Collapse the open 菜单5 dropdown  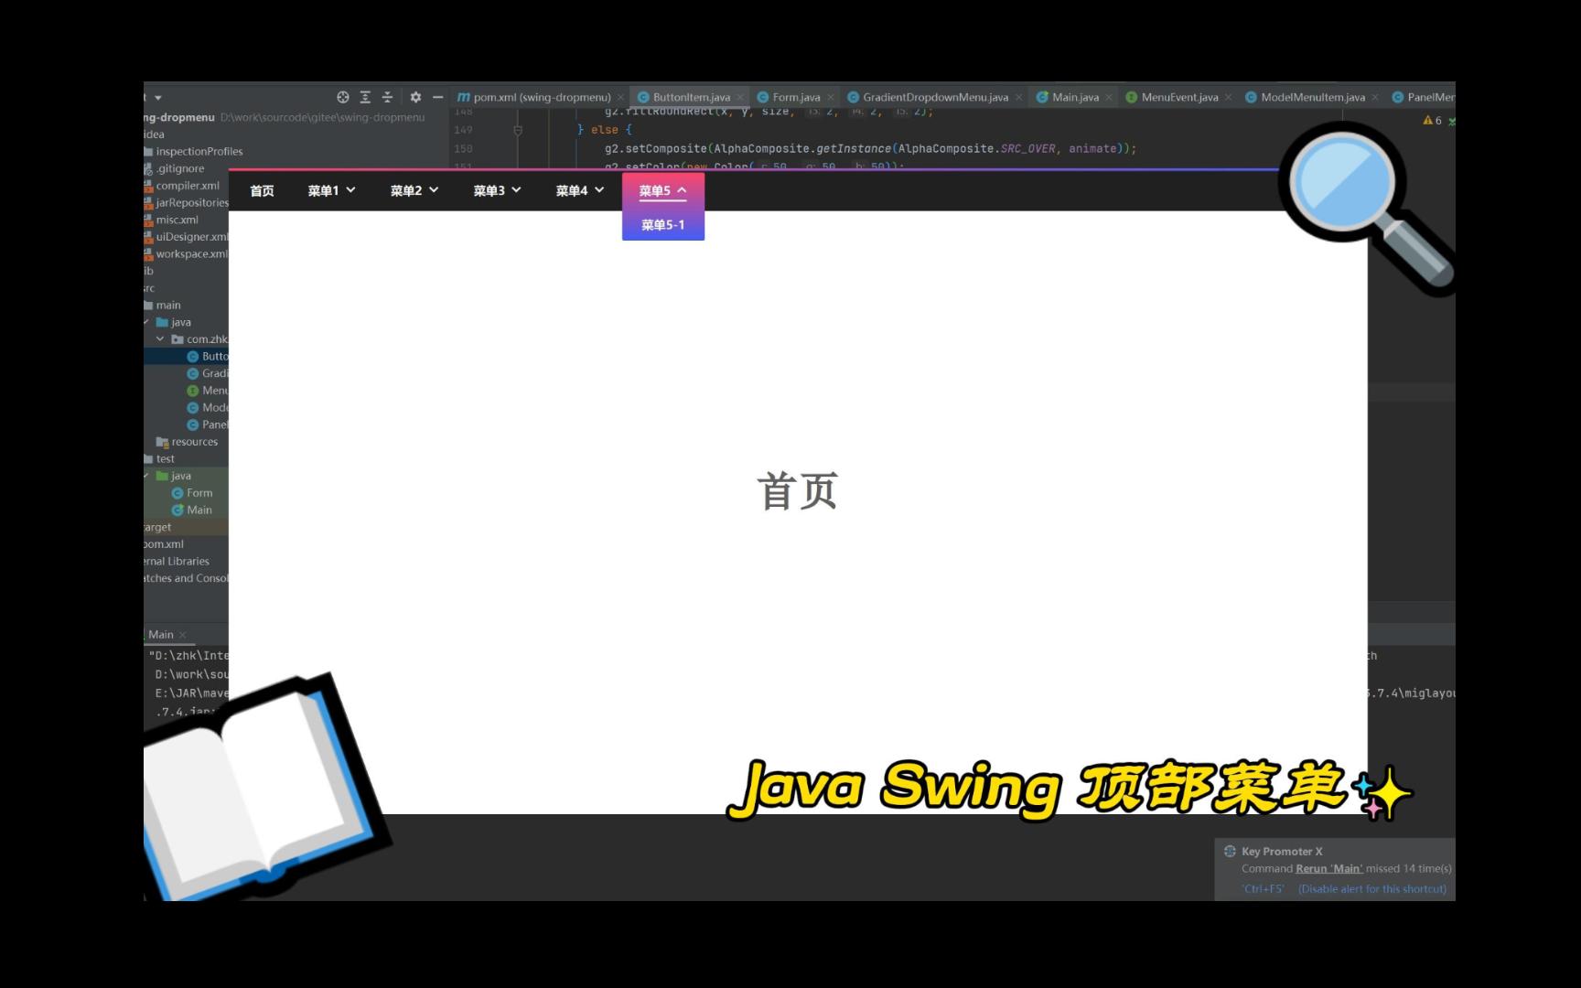pos(663,190)
